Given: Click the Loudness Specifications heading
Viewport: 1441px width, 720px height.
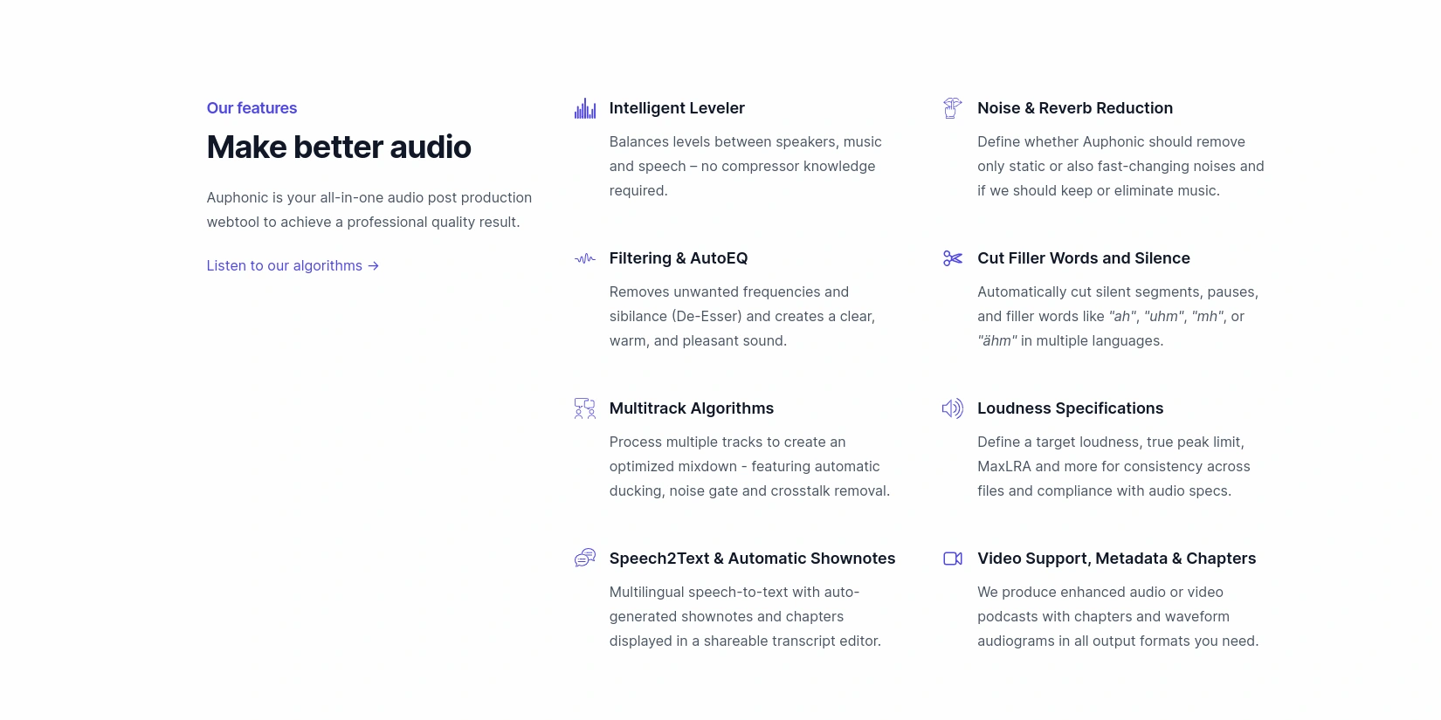Looking at the screenshot, I should (x=1070, y=408).
